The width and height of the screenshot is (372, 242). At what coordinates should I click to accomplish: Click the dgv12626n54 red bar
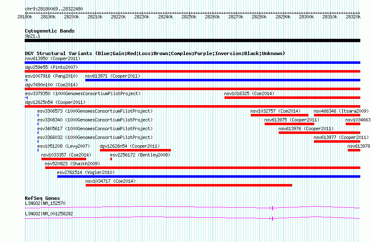point(135,150)
